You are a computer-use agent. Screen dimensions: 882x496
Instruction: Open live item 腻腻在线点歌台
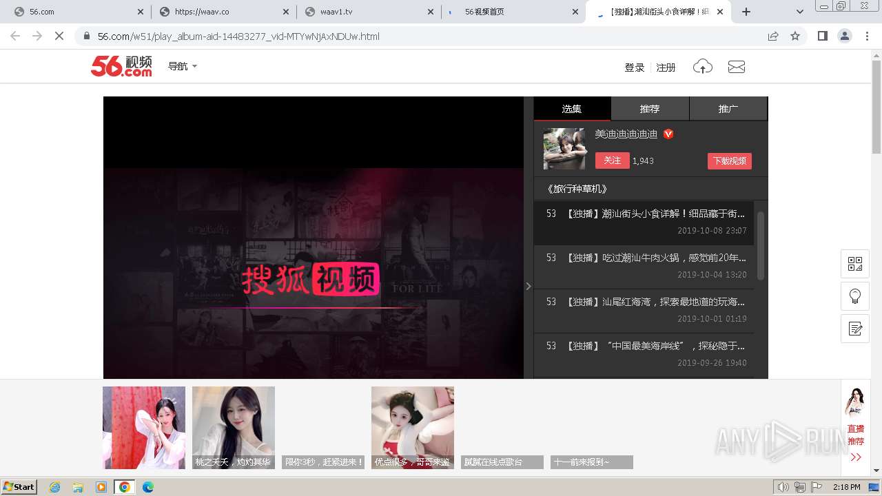[x=502, y=462]
